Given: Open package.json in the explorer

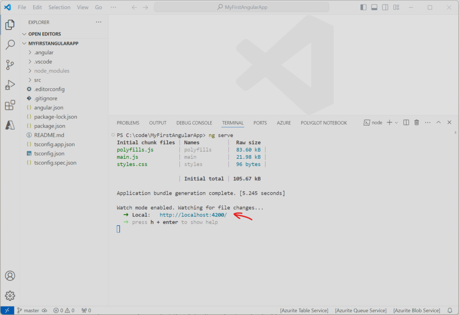Looking at the screenshot, I should tap(49, 126).
